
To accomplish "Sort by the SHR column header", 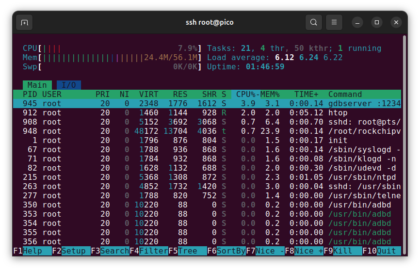I will (x=209, y=94).
